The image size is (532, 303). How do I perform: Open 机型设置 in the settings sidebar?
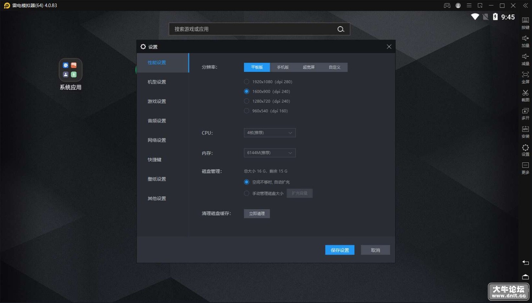click(163, 82)
